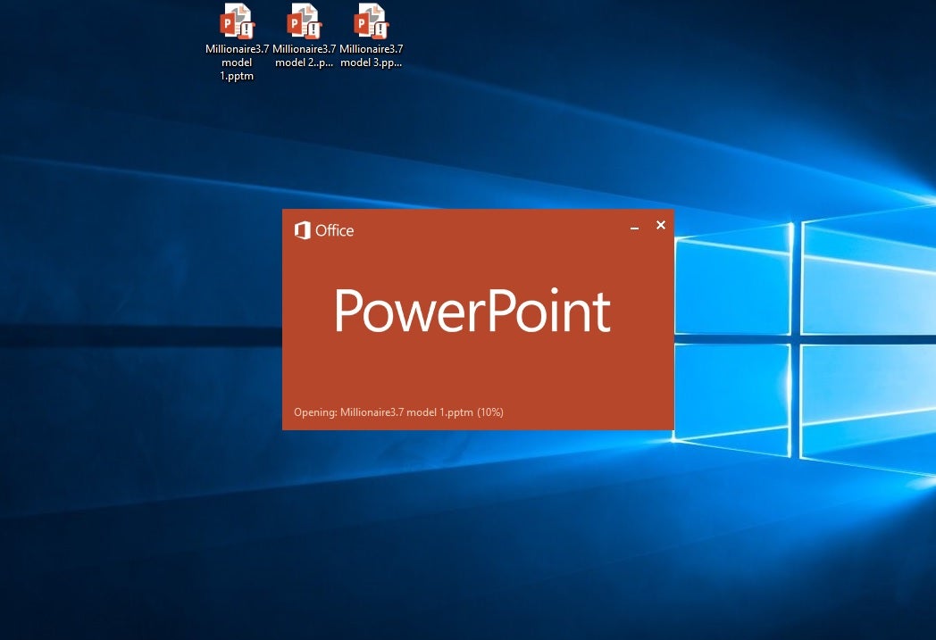Image resolution: width=936 pixels, height=640 pixels.
Task: Click the PowerPoint wordmark on the splash screen
Action: [472, 312]
